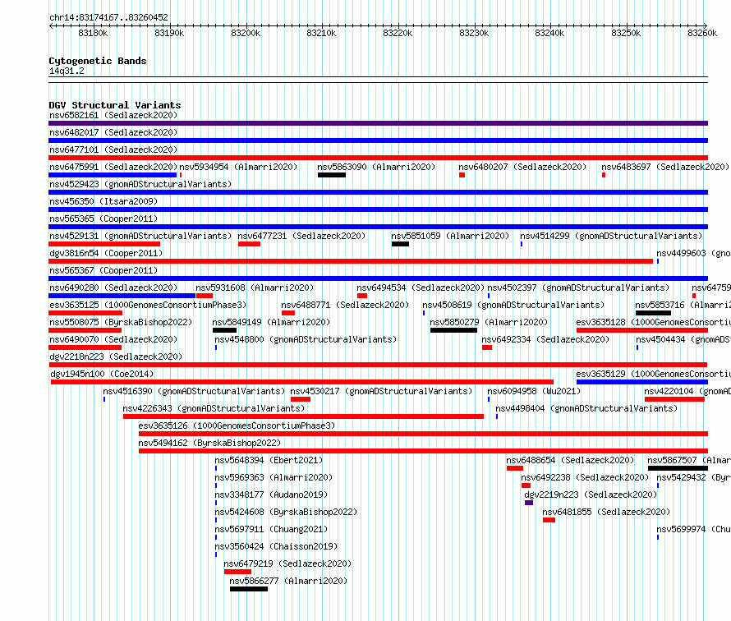
Task: Open nsv4514299 (gnomADStructuralVariants) label
Action: (611, 236)
